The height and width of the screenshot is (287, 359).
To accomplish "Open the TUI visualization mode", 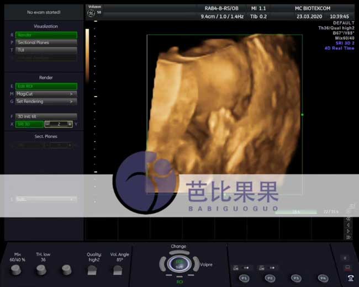I will pyautogui.click(x=46, y=50).
